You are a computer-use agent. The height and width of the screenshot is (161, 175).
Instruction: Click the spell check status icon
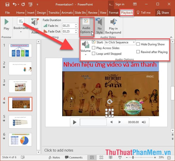pyautogui.click(x=23, y=157)
